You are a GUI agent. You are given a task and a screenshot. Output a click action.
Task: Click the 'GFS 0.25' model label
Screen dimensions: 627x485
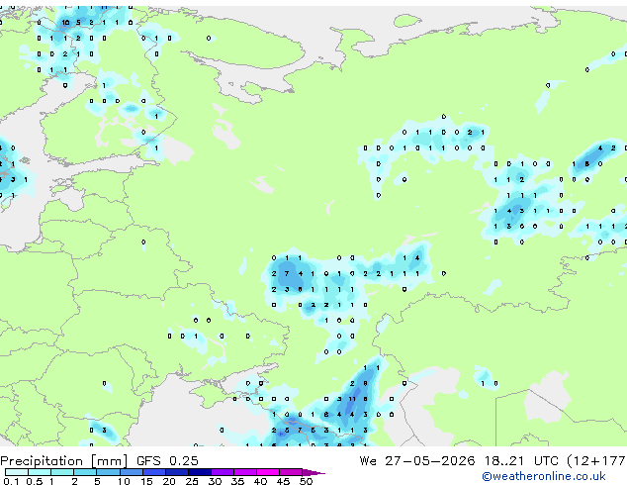[x=167, y=460]
